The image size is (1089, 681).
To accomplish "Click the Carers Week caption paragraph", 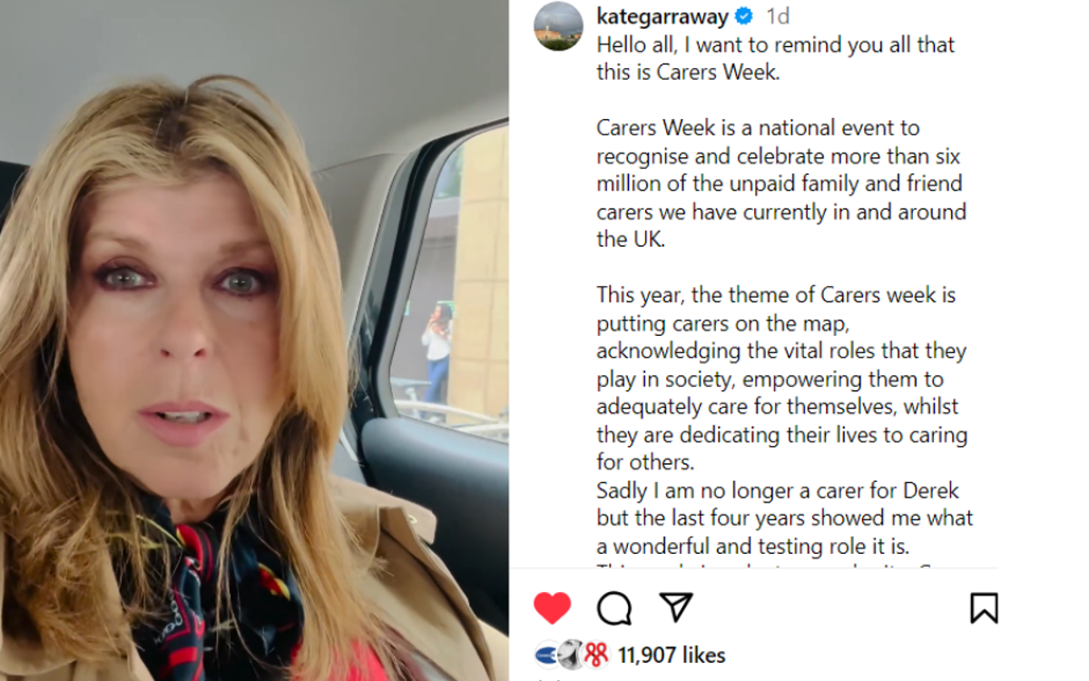I will (x=781, y=183).
